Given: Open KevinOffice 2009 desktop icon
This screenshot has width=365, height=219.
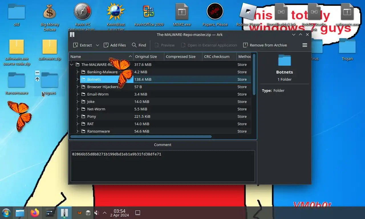Looking at the screenshot, I should (149, 15).
